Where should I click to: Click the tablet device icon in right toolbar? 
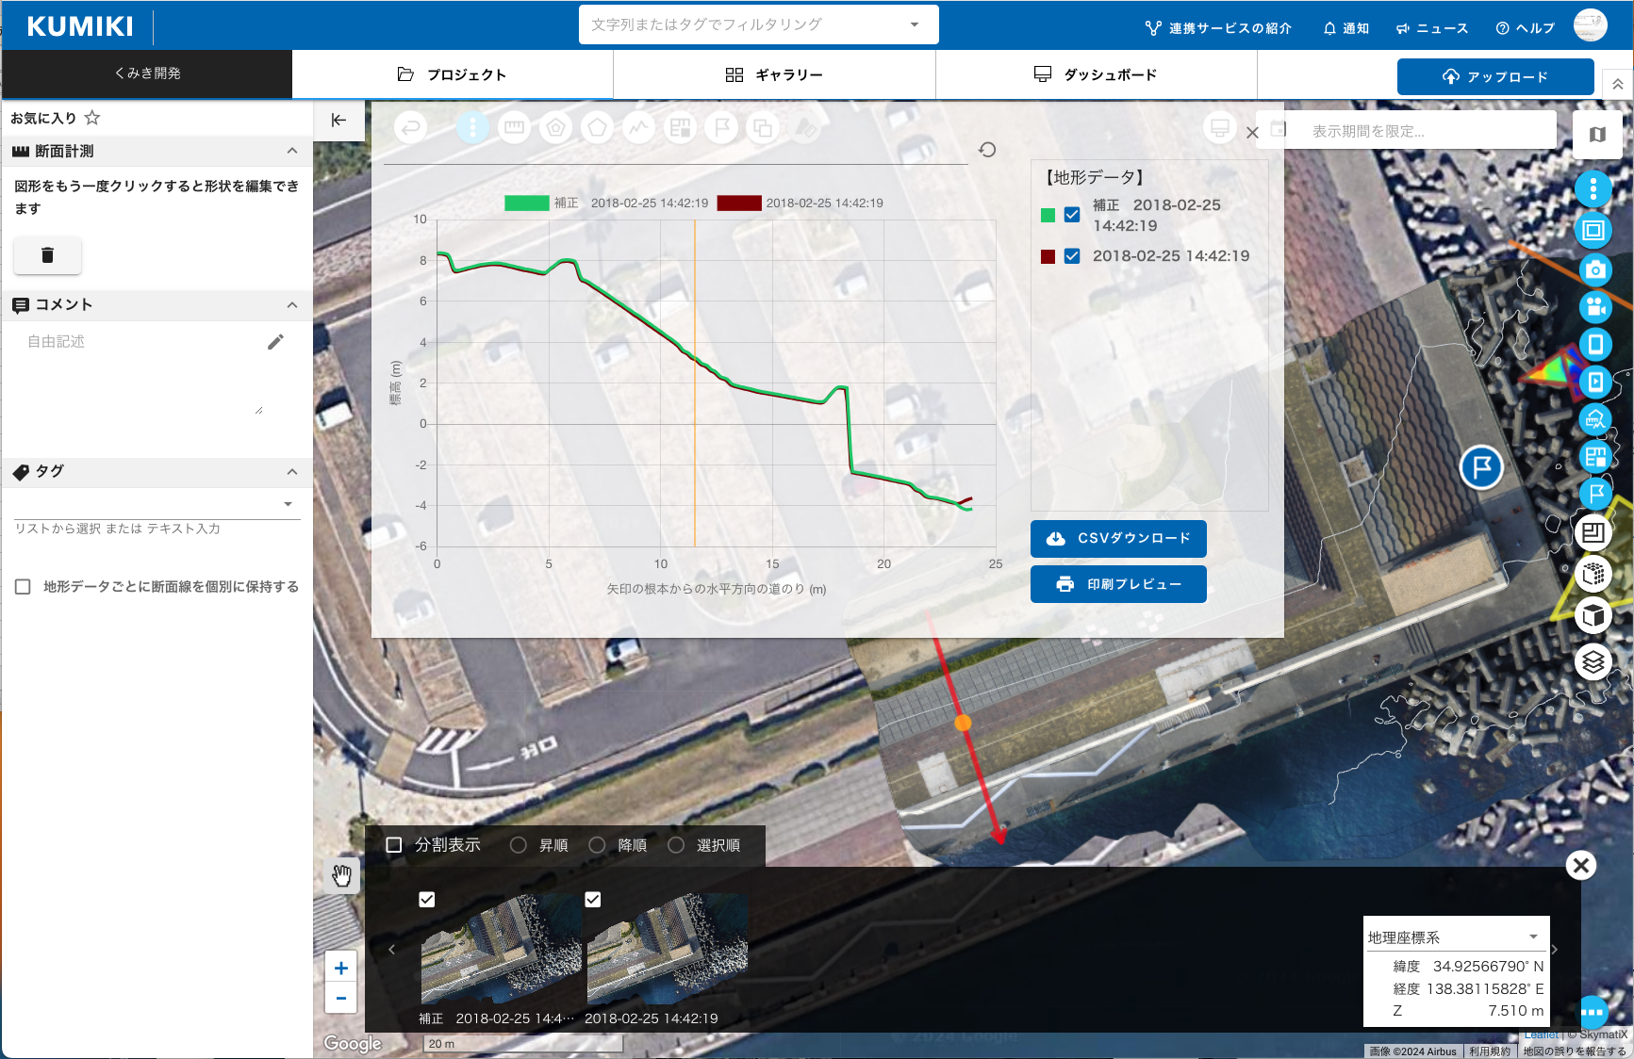tap(1594, 345)
